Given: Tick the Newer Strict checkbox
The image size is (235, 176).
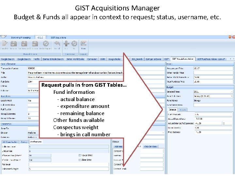Looking at the screenshot, I should pos(80,155).
